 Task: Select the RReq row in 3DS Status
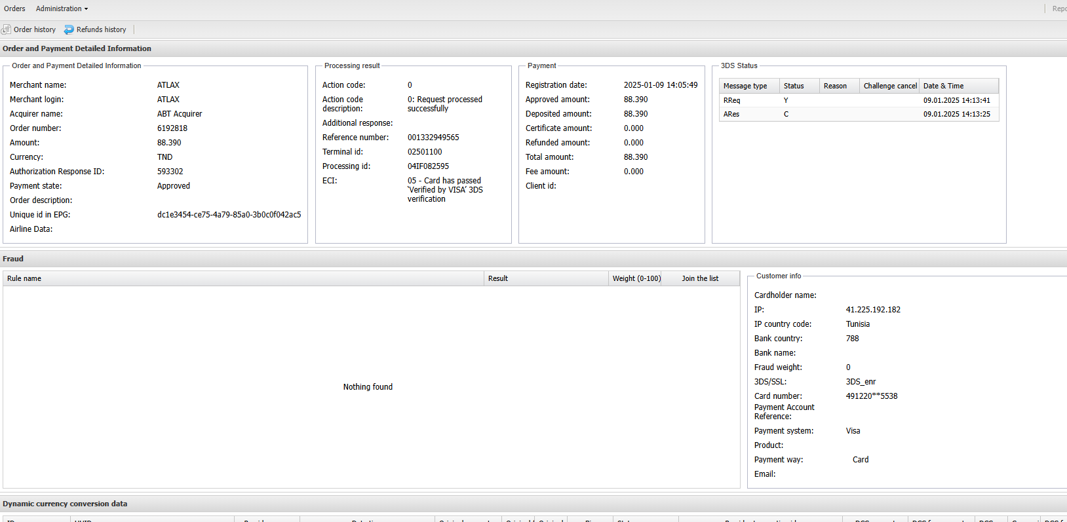point(859,100)
